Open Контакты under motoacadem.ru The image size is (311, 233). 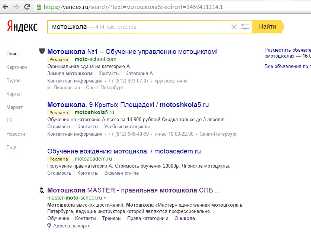(x=88, y=173)
